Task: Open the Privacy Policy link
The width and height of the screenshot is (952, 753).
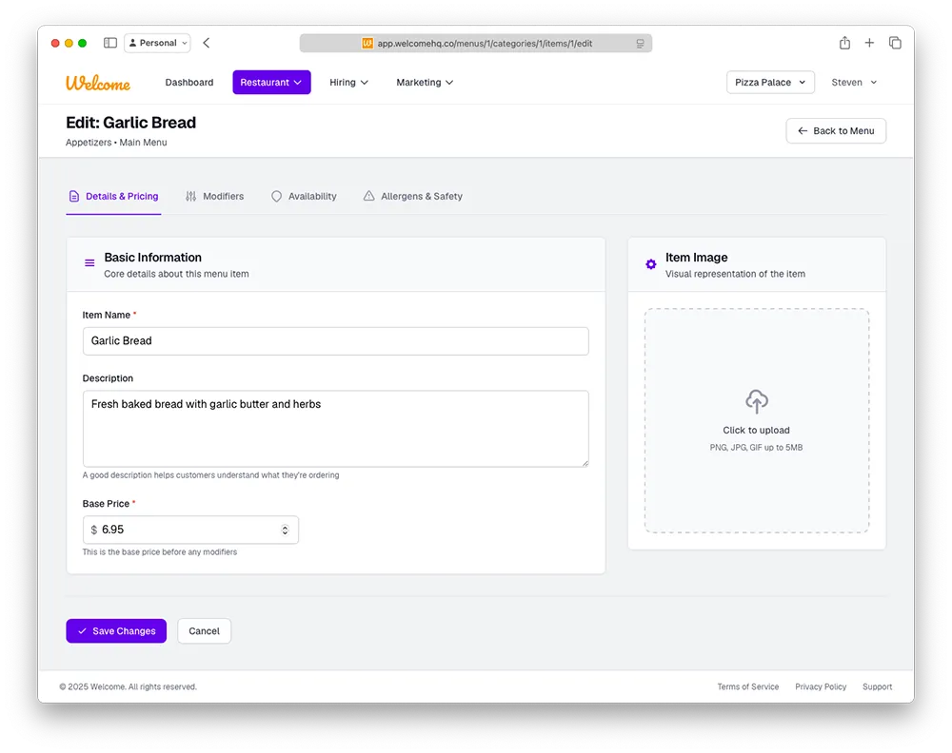Action: (x=821, y=686)
